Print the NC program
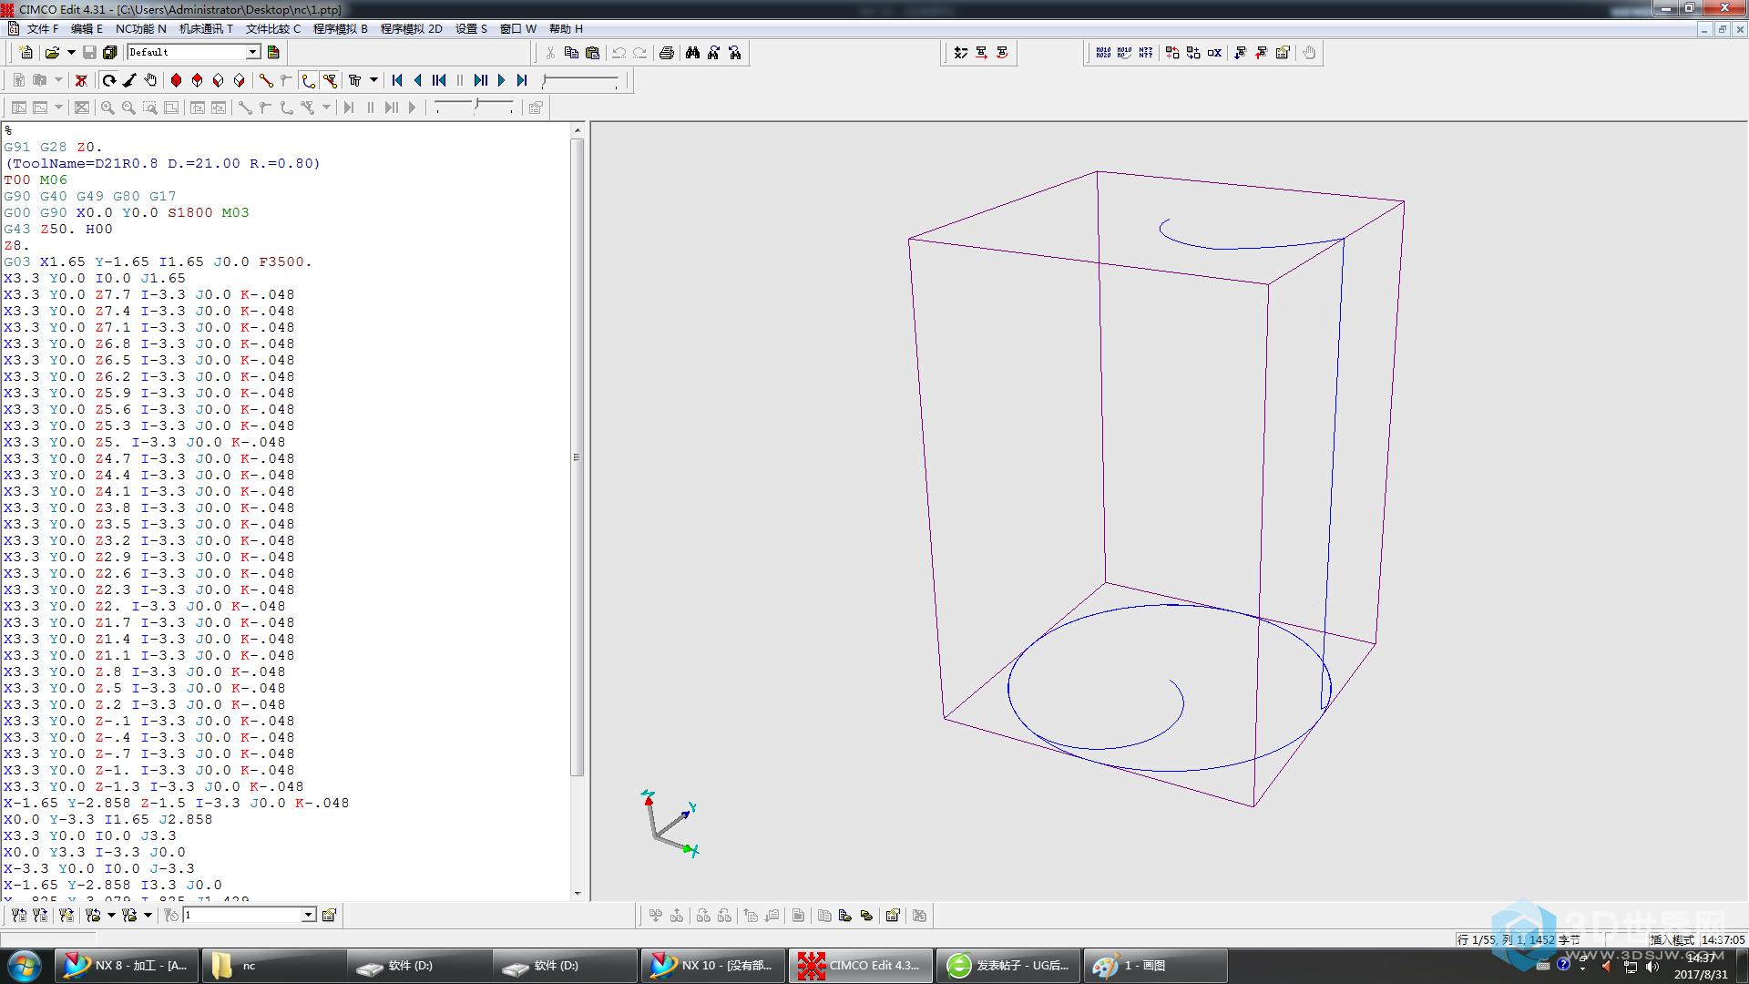This screenshot has height=984, width=1749. 667,53
